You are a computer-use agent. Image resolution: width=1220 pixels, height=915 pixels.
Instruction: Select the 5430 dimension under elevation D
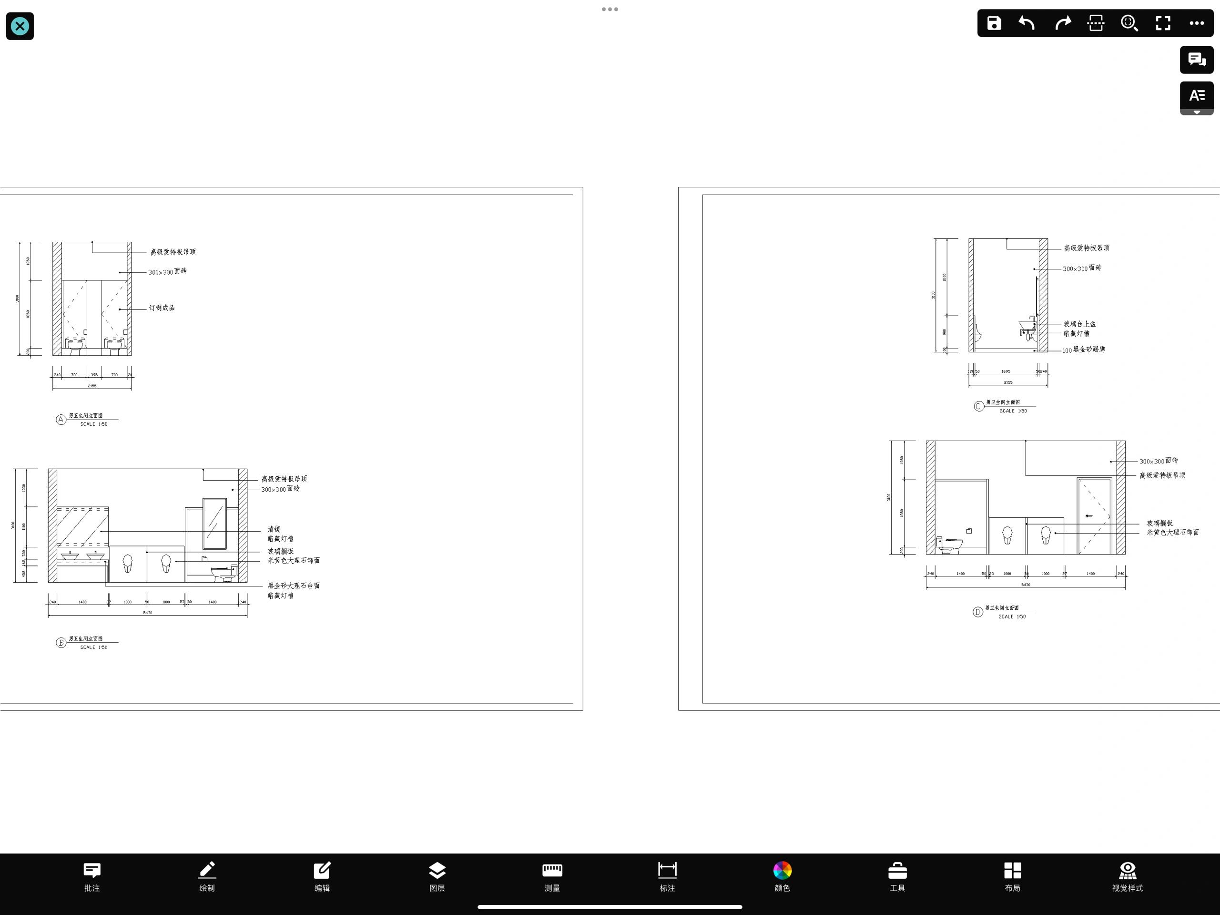pyautogui.click(x=1025, y=585)
